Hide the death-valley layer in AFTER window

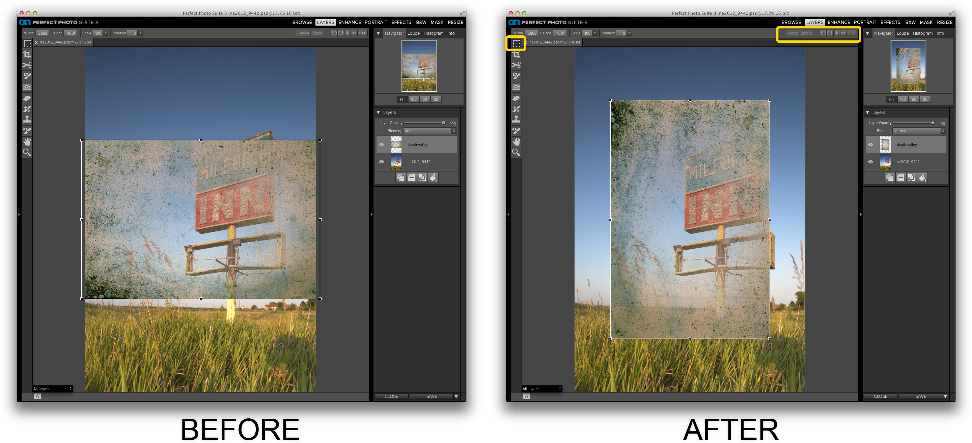pyautogui.click(x=870, y=145)
